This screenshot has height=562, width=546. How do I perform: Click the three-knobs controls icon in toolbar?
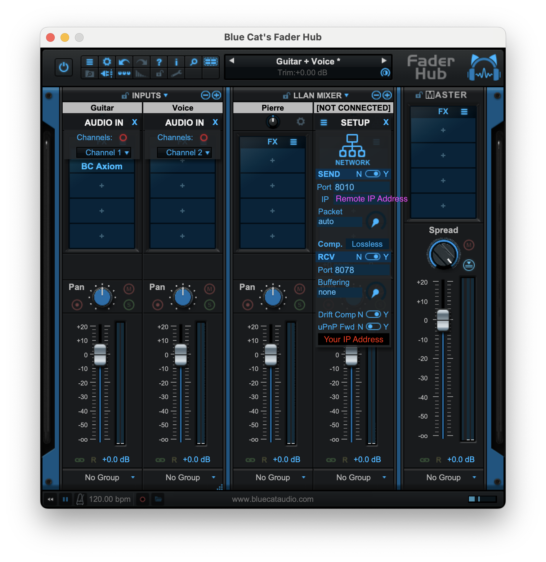(x=124, y=73)
